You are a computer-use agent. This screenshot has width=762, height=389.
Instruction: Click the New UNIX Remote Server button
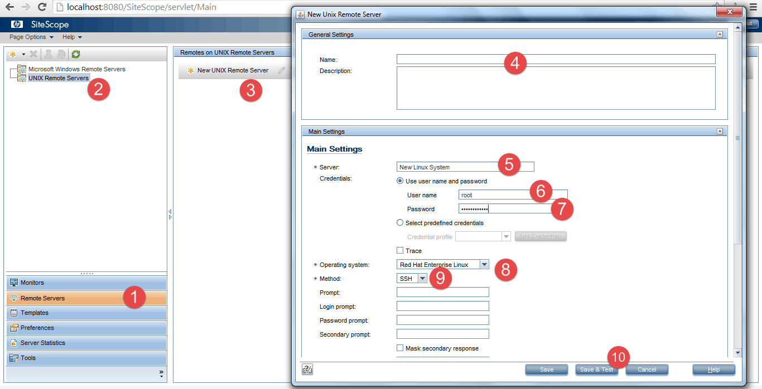(x=228, y=70)
